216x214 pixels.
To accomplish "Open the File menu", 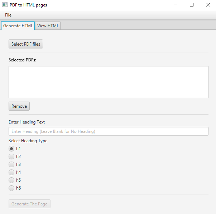I will pyautogui.click(x=8, y=15).
